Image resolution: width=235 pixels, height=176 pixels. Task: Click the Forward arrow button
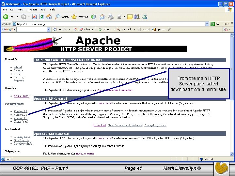point(23,17)
